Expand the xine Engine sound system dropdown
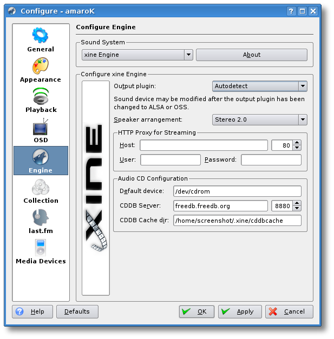This screenshot has width=334, height=339. [x=188, y=55]
